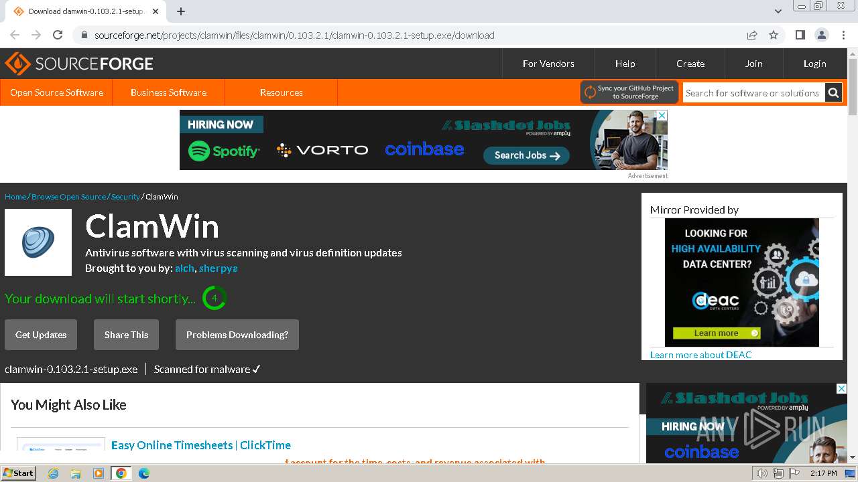Click the browser back arrow
858x482 pixels.
coord(15,35)
